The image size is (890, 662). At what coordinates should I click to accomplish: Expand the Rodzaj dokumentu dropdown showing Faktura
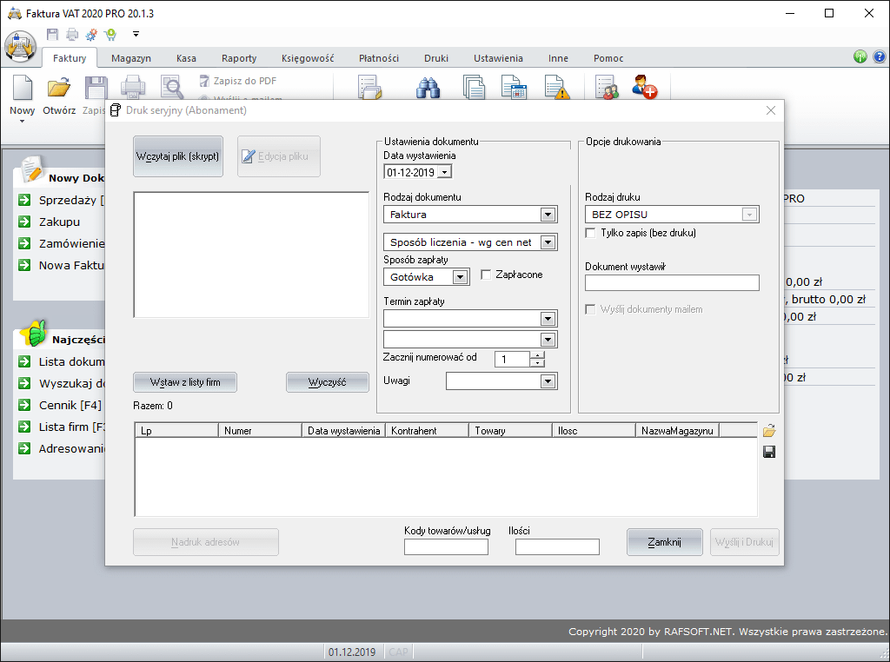tap(548, 215)
